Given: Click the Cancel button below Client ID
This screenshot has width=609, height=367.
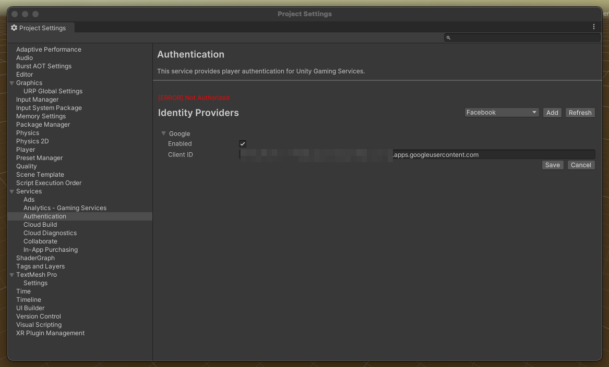Looking at the screenshot, I should pos(581,165).
